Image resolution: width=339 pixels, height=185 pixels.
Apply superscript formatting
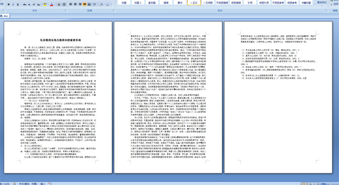pyautogui.click(x=34, y=5)
